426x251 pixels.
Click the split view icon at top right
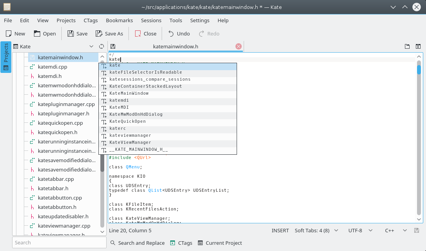(x=418, y=46)
